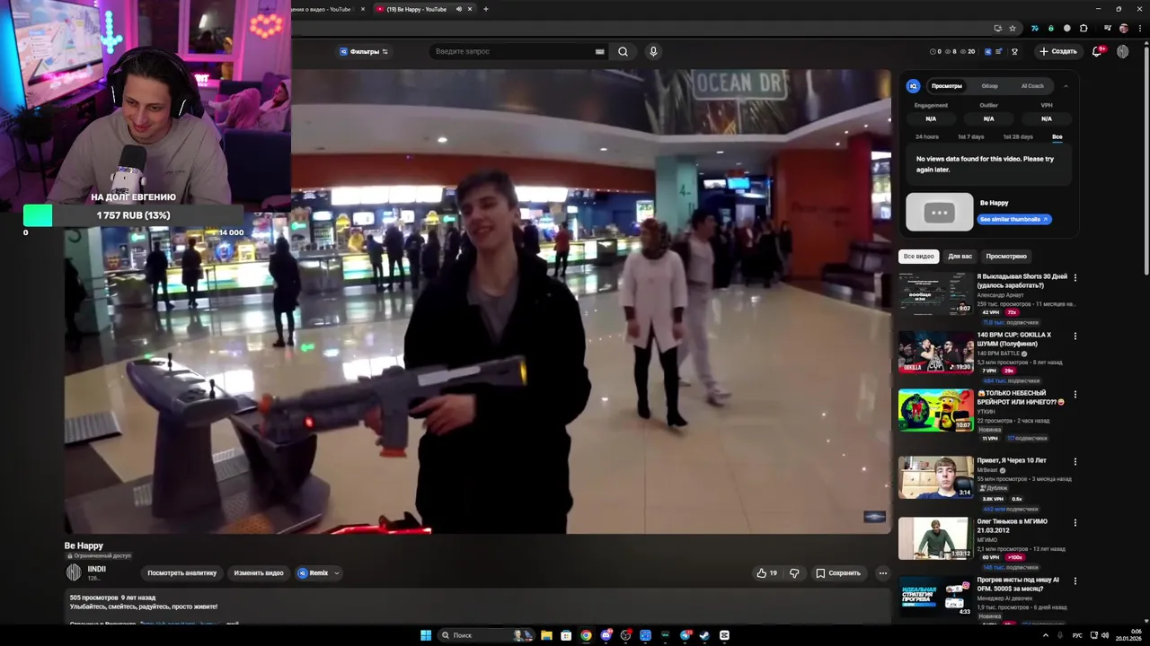This screenshot has height=646, width=1150.
Task: Dislike the Be Happy video
Action: 794,573
